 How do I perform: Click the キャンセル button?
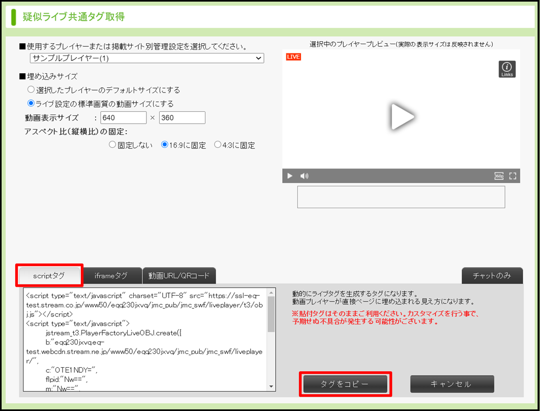click(452, 384)
